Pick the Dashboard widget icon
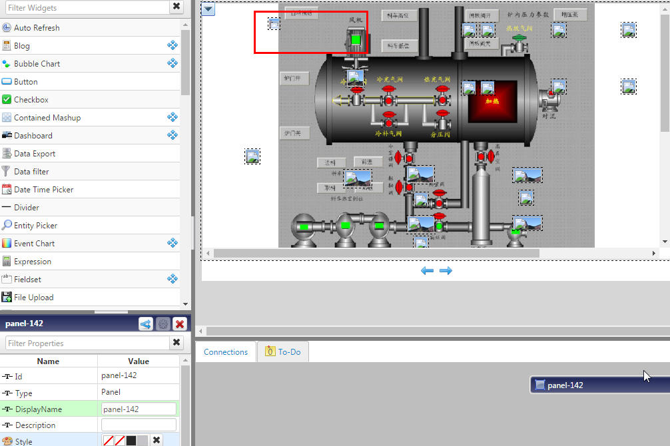 tap(7, 135)
